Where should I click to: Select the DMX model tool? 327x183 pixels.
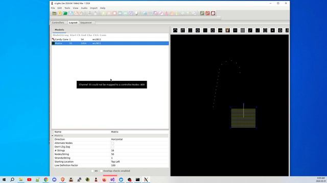click(x=220, y=30)
